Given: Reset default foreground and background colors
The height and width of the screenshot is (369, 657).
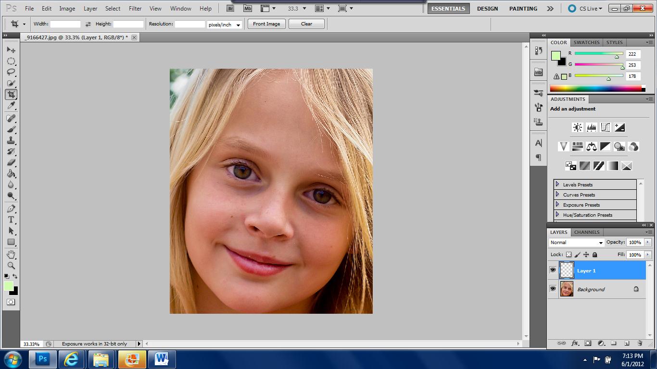Looking at the screenshot, I should tap(6, 276).
